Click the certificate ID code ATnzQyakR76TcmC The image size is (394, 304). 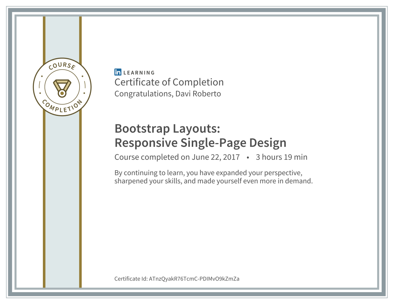click(x=194, y=279)
